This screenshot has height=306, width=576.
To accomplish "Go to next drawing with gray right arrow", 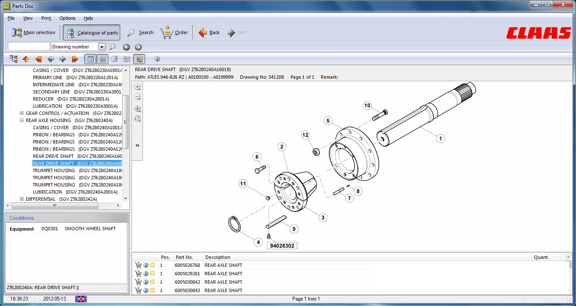I will point(63,59).
